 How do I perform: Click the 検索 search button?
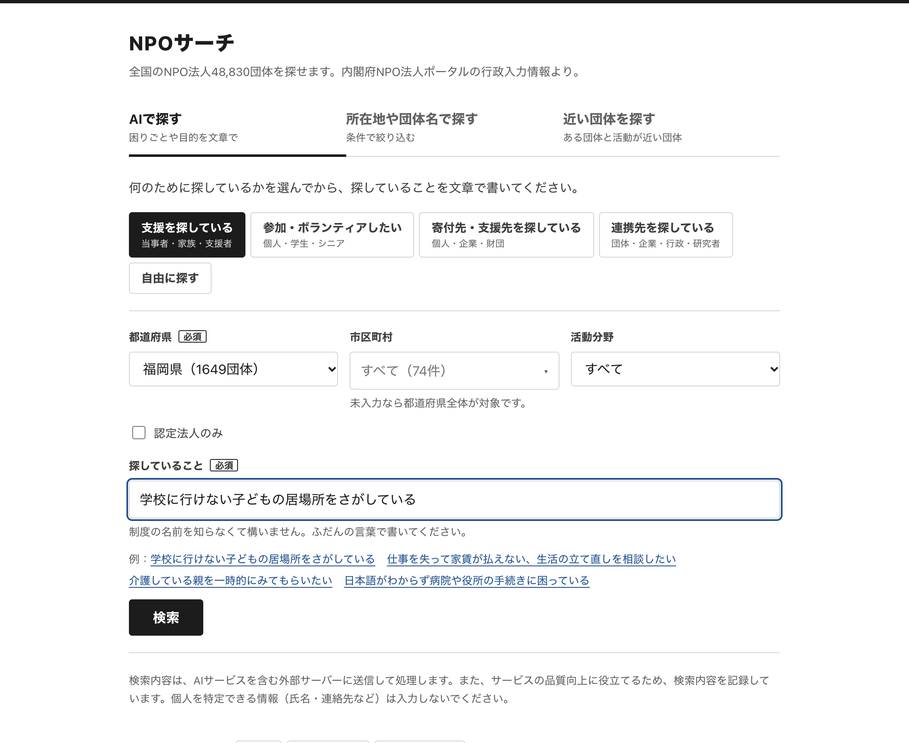[x=166, y=618]
